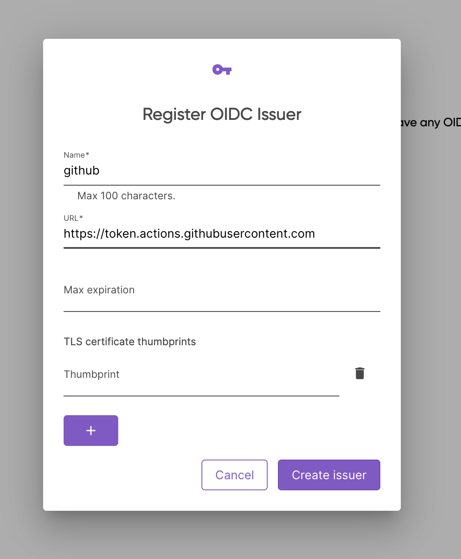
Task: Click the TLS certificate thumbprints label
Action: pyautogui.click(x=130, y=341)
